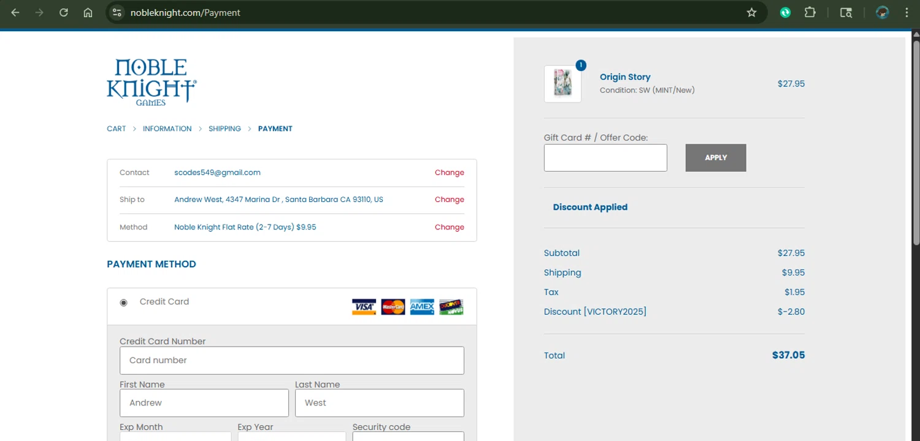
Task: Click the discount amount $-2.80
Action: (x=791, y=312)
